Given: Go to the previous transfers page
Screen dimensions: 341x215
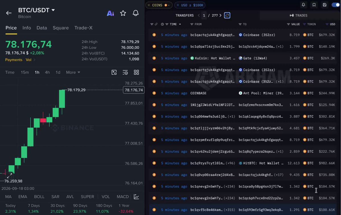Looking at the screenshot, I should (x=199, y=15).
